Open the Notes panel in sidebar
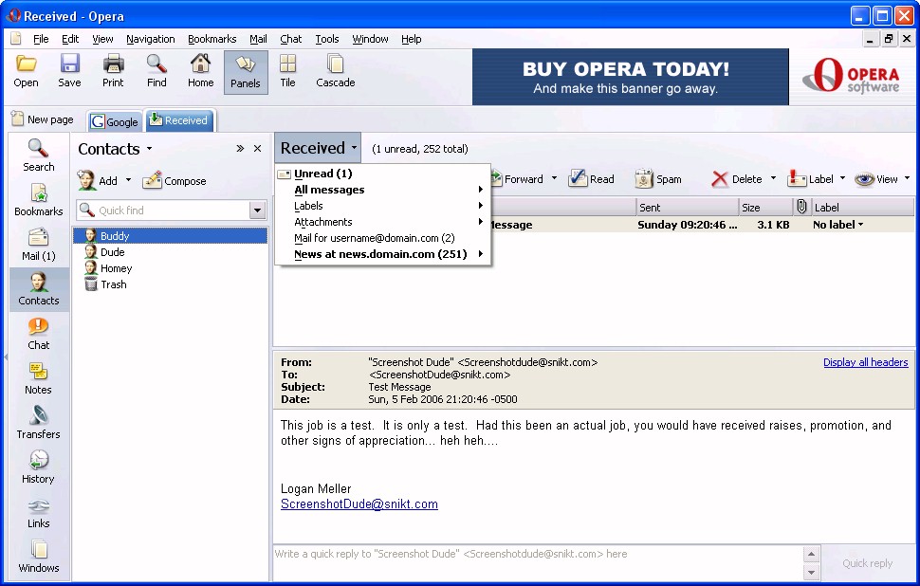920x586 pixels. (39, 378)
